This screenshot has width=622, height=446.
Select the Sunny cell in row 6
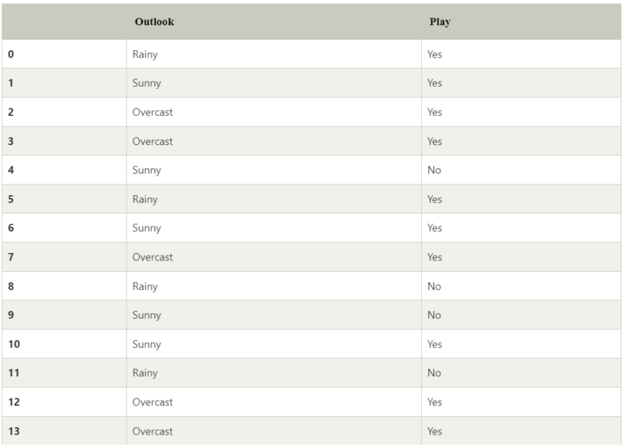[147, 228]
